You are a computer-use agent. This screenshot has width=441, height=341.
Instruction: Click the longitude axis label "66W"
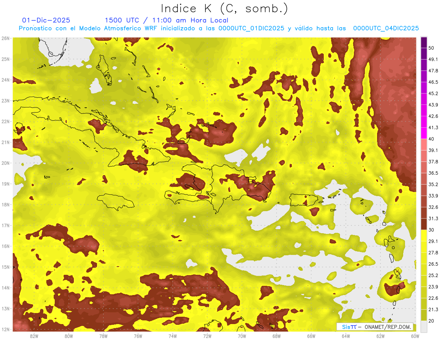311,336
